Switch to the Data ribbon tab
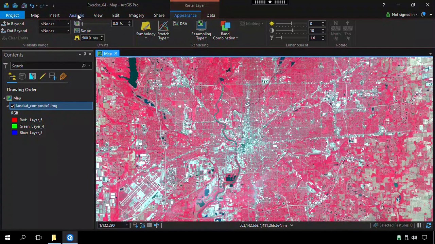 tap(211, 15)
